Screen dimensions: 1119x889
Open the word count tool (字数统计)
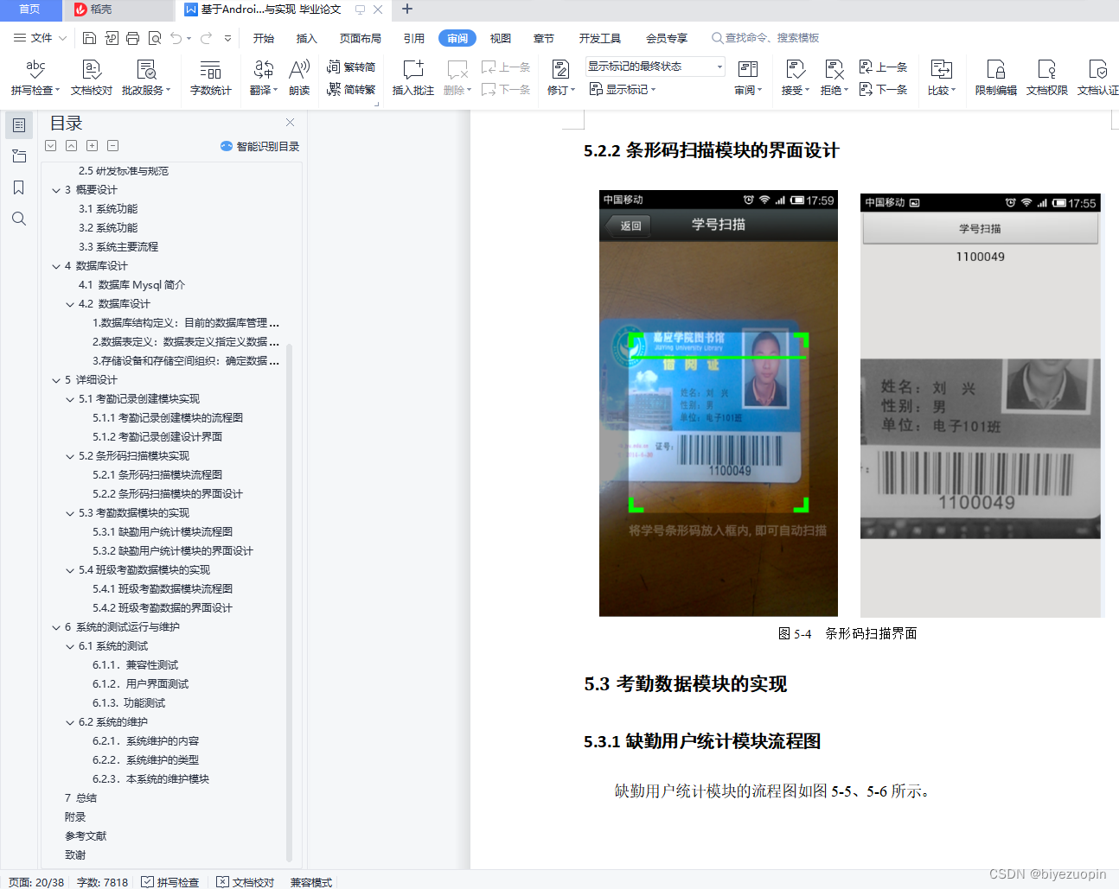[x=210, y=77]
